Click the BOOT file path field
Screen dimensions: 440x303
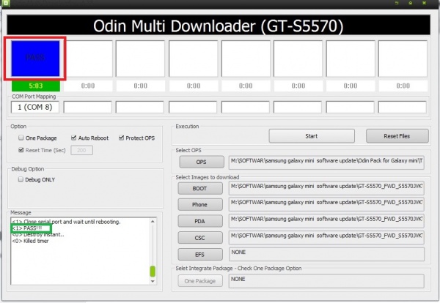click(x=326, y=188)
